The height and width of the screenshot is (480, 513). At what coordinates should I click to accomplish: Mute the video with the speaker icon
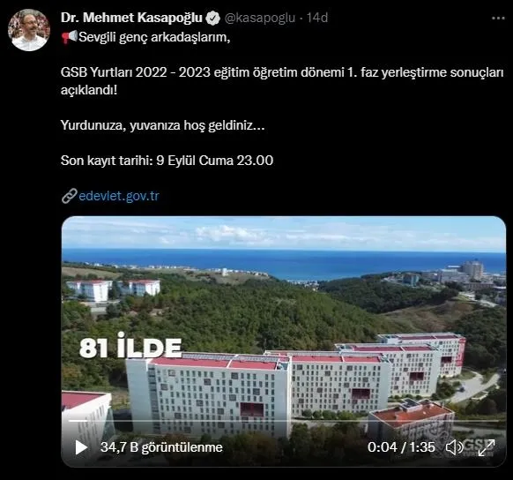pos(454,447)
